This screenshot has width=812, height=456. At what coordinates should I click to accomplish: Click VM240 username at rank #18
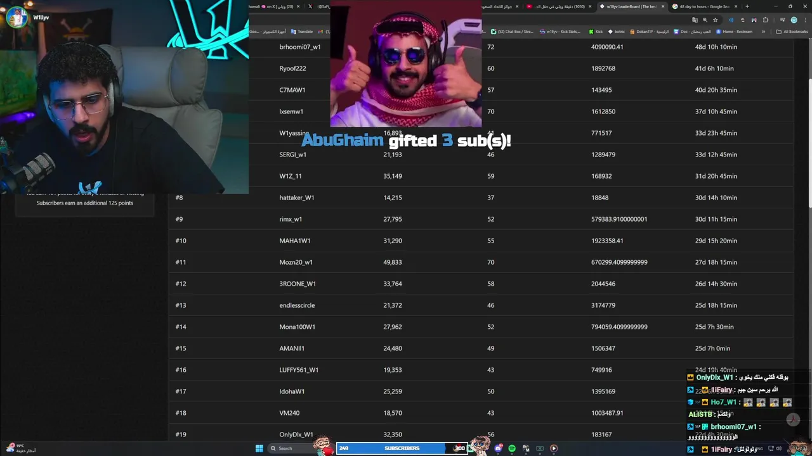pos(289,413)
